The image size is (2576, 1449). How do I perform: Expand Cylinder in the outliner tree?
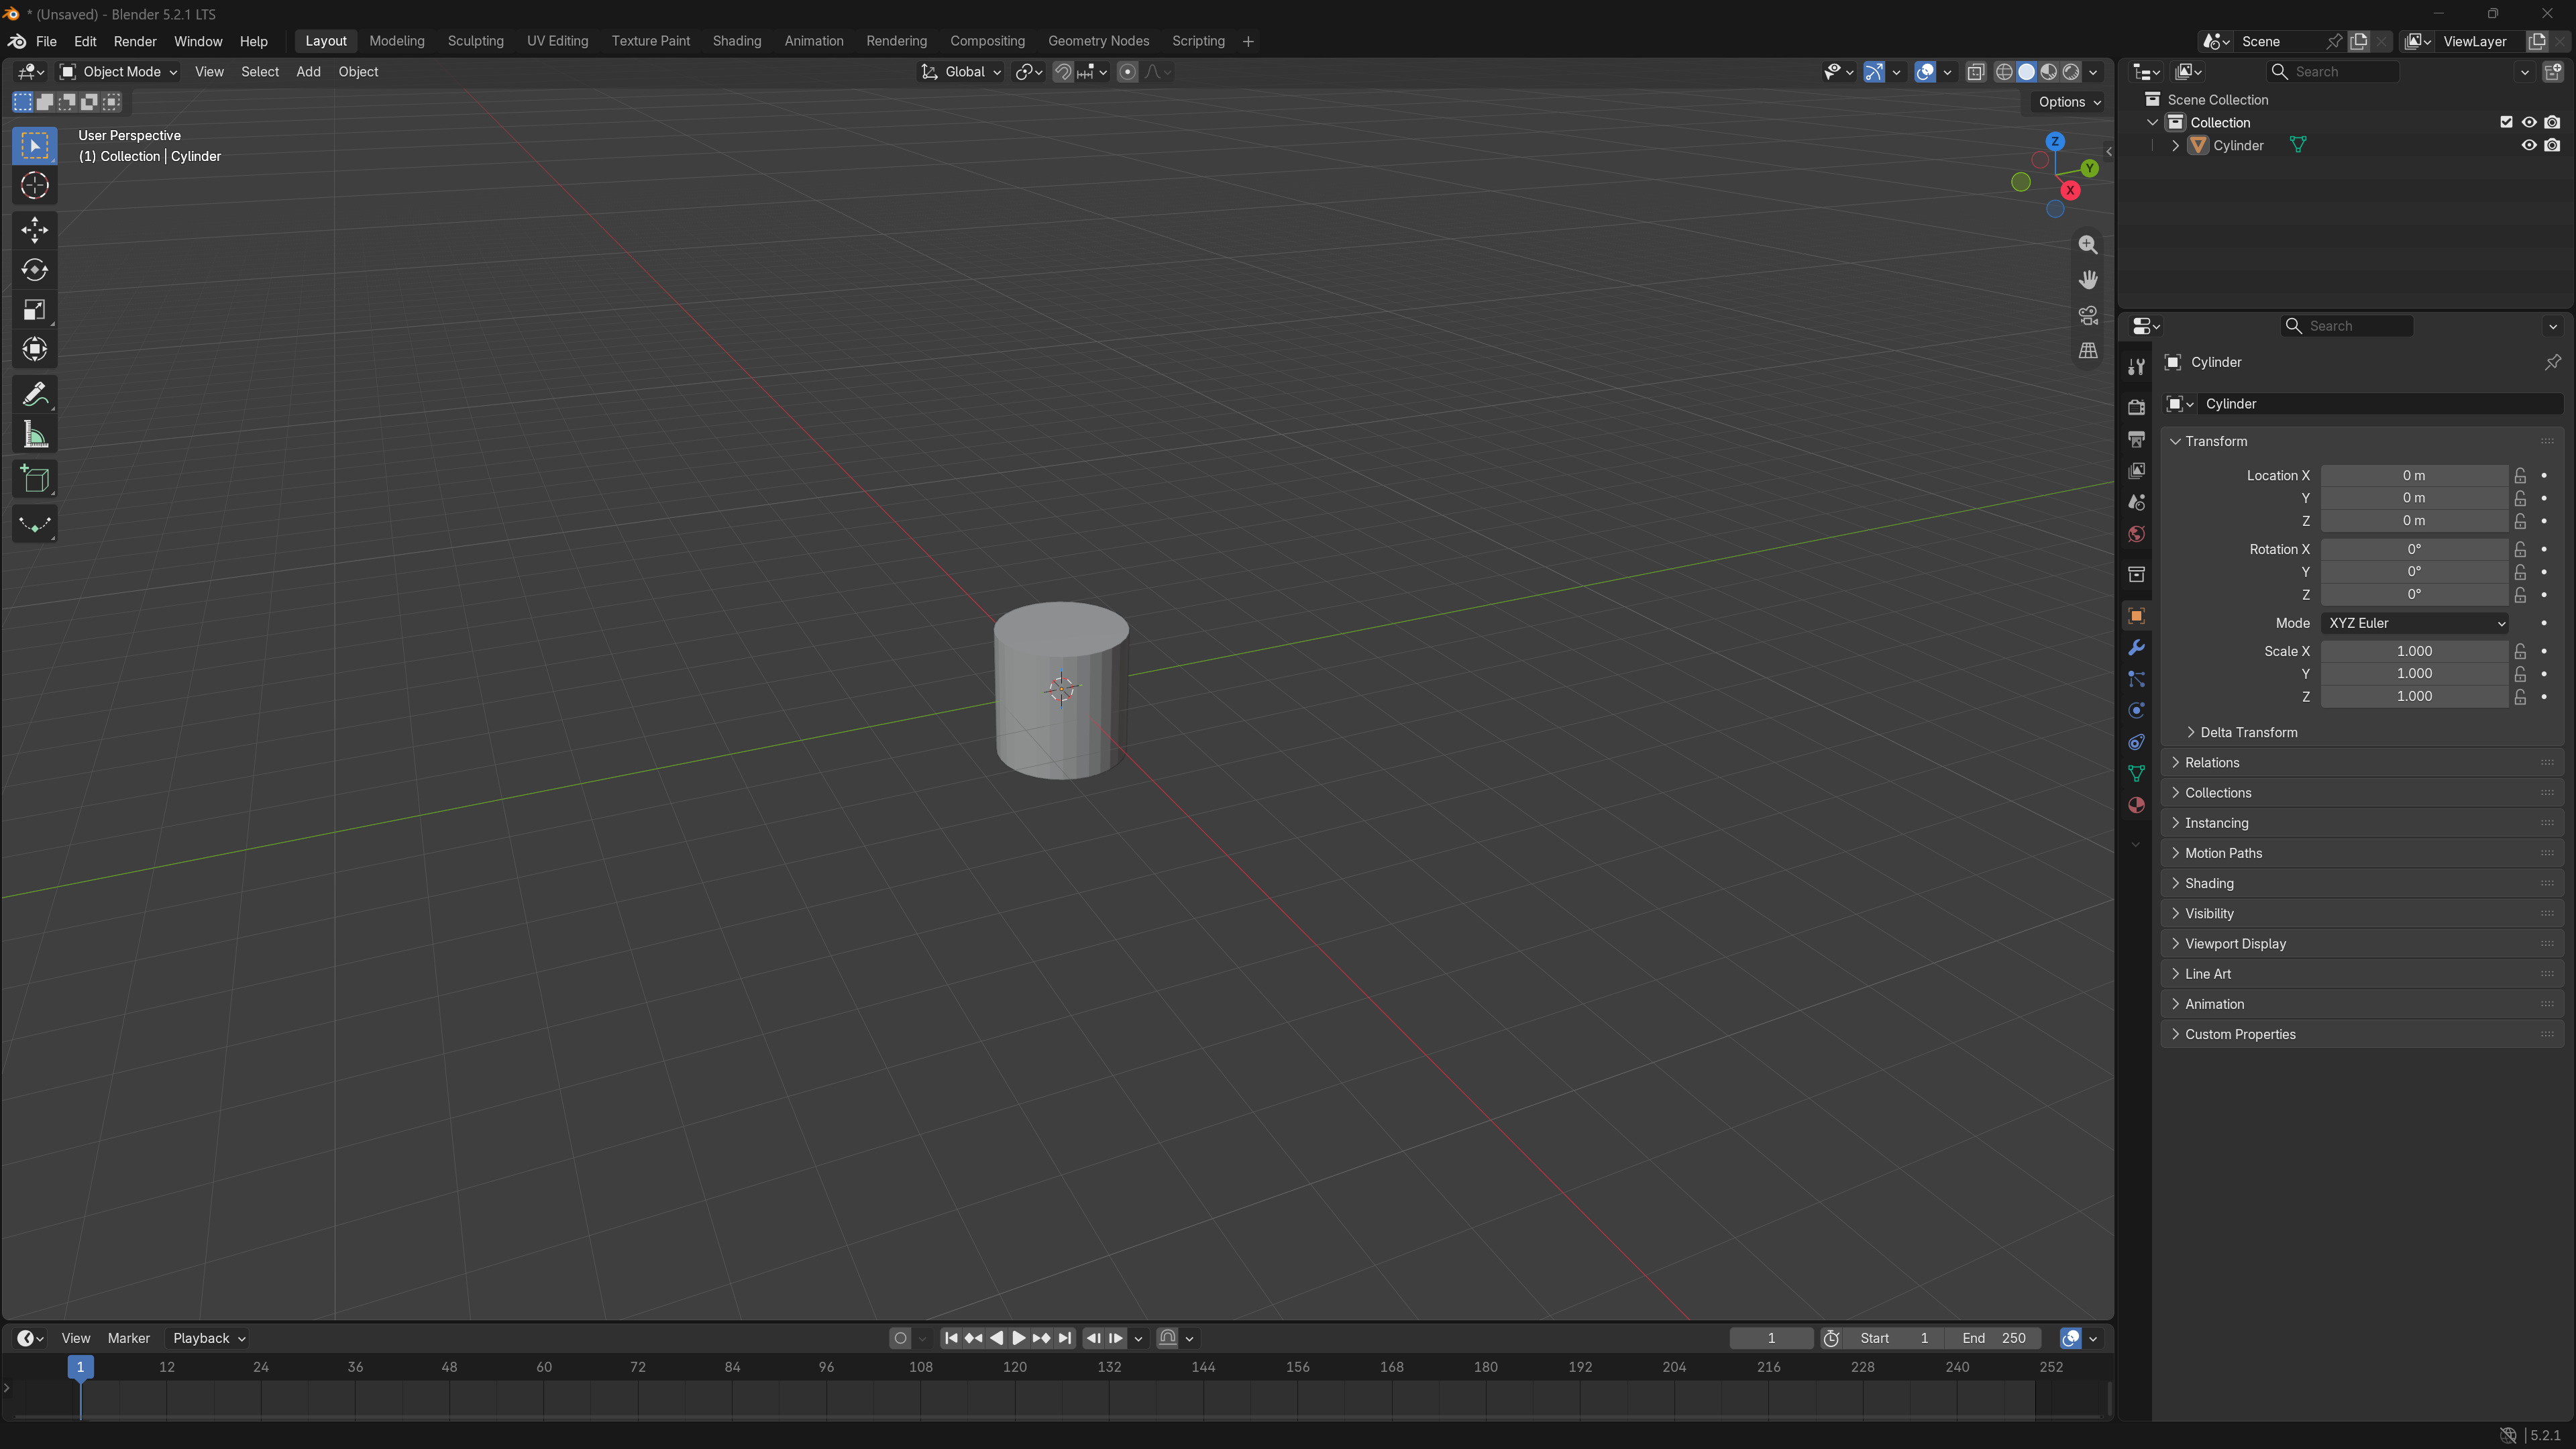click(x=2175, y=145)
